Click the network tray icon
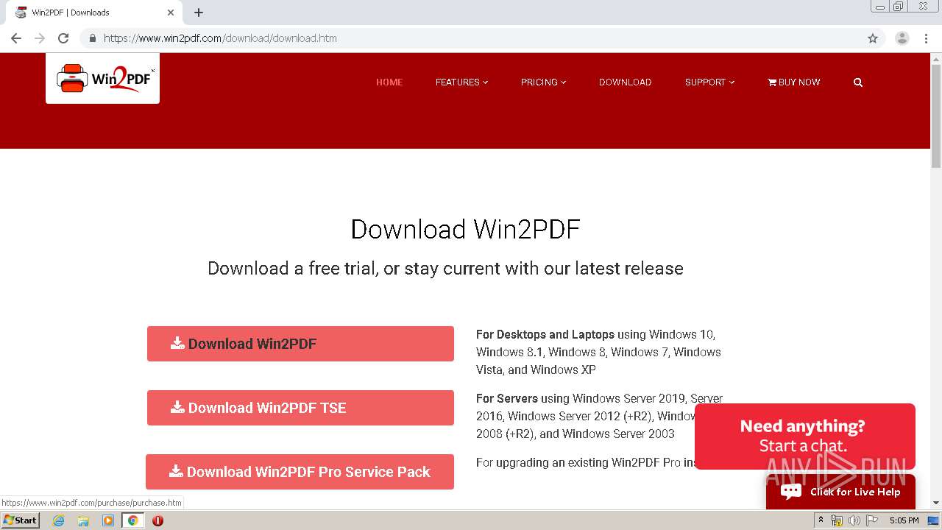 click(837, 520)
